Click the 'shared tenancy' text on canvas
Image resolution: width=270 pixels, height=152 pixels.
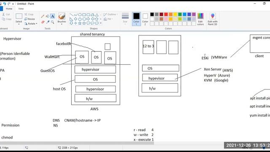[x=92, y=34]
